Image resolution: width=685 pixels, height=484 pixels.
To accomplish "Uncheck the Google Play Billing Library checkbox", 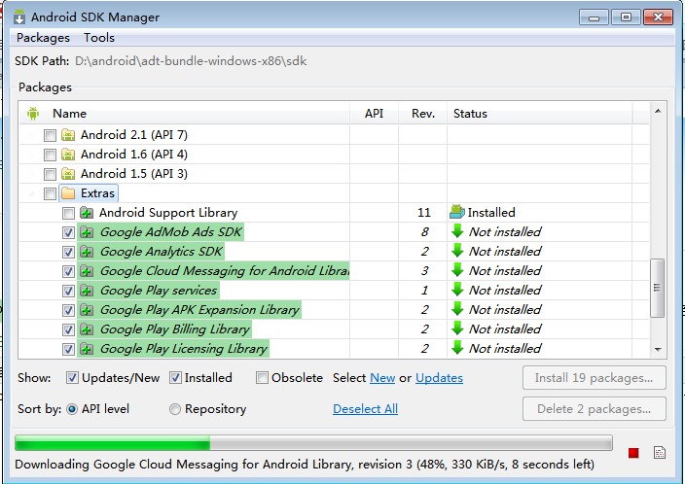I will click(x=68, y=329).
